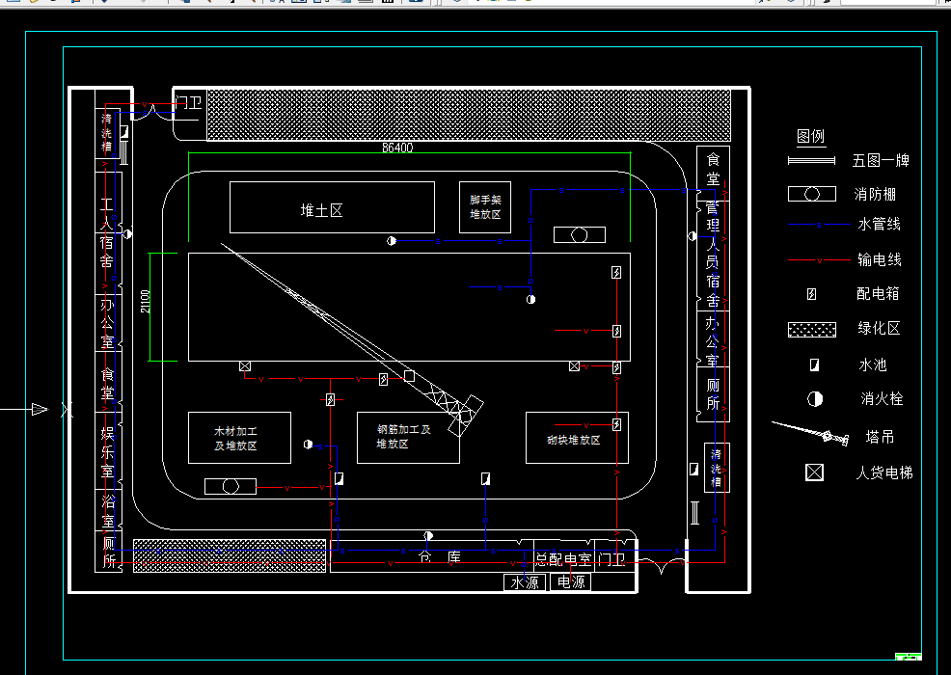
Task: Click the 木材加工及堆放区 label
Action: coord(236,439)
